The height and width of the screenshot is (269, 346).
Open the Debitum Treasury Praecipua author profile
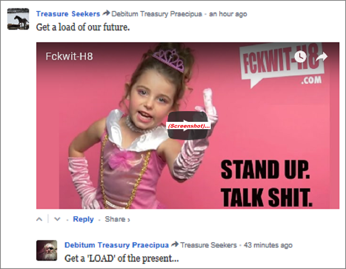coord(117,245)
